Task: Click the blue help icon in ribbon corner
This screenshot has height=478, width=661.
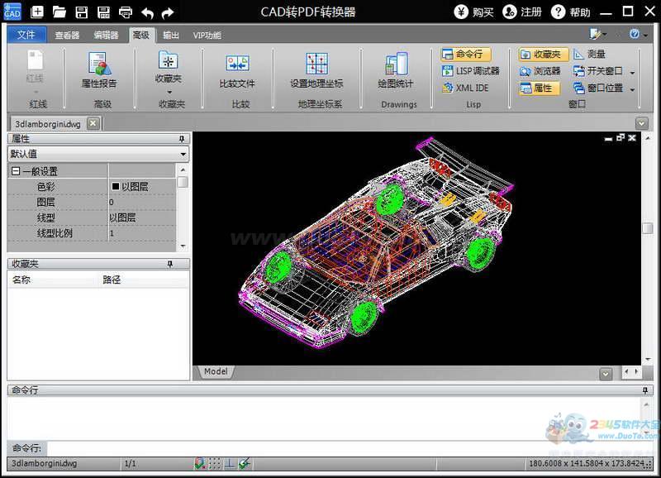Action: (634, 34)
